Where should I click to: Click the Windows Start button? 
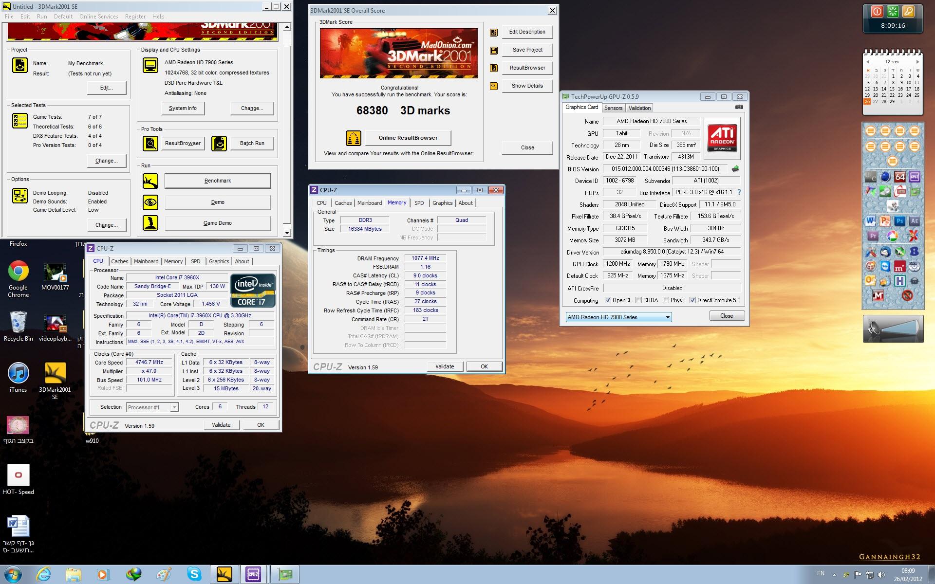click(13, 574)
